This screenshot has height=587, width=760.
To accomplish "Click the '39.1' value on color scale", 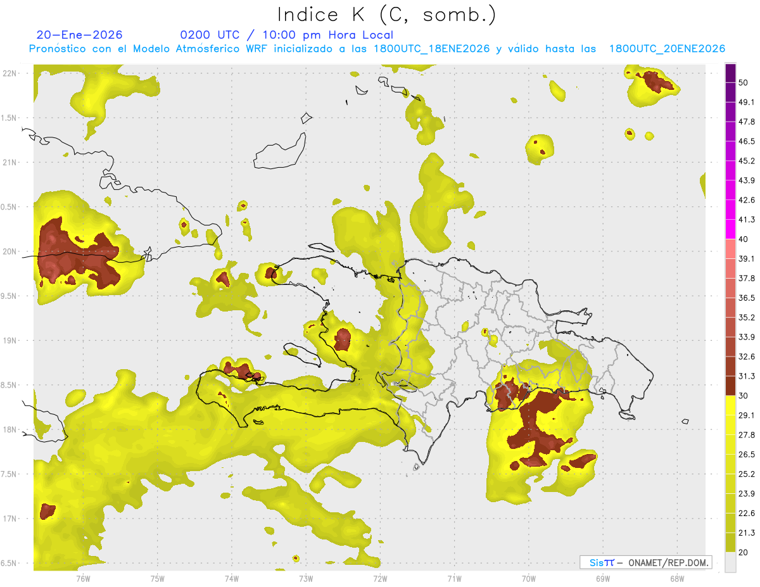I will click(747, 258).
